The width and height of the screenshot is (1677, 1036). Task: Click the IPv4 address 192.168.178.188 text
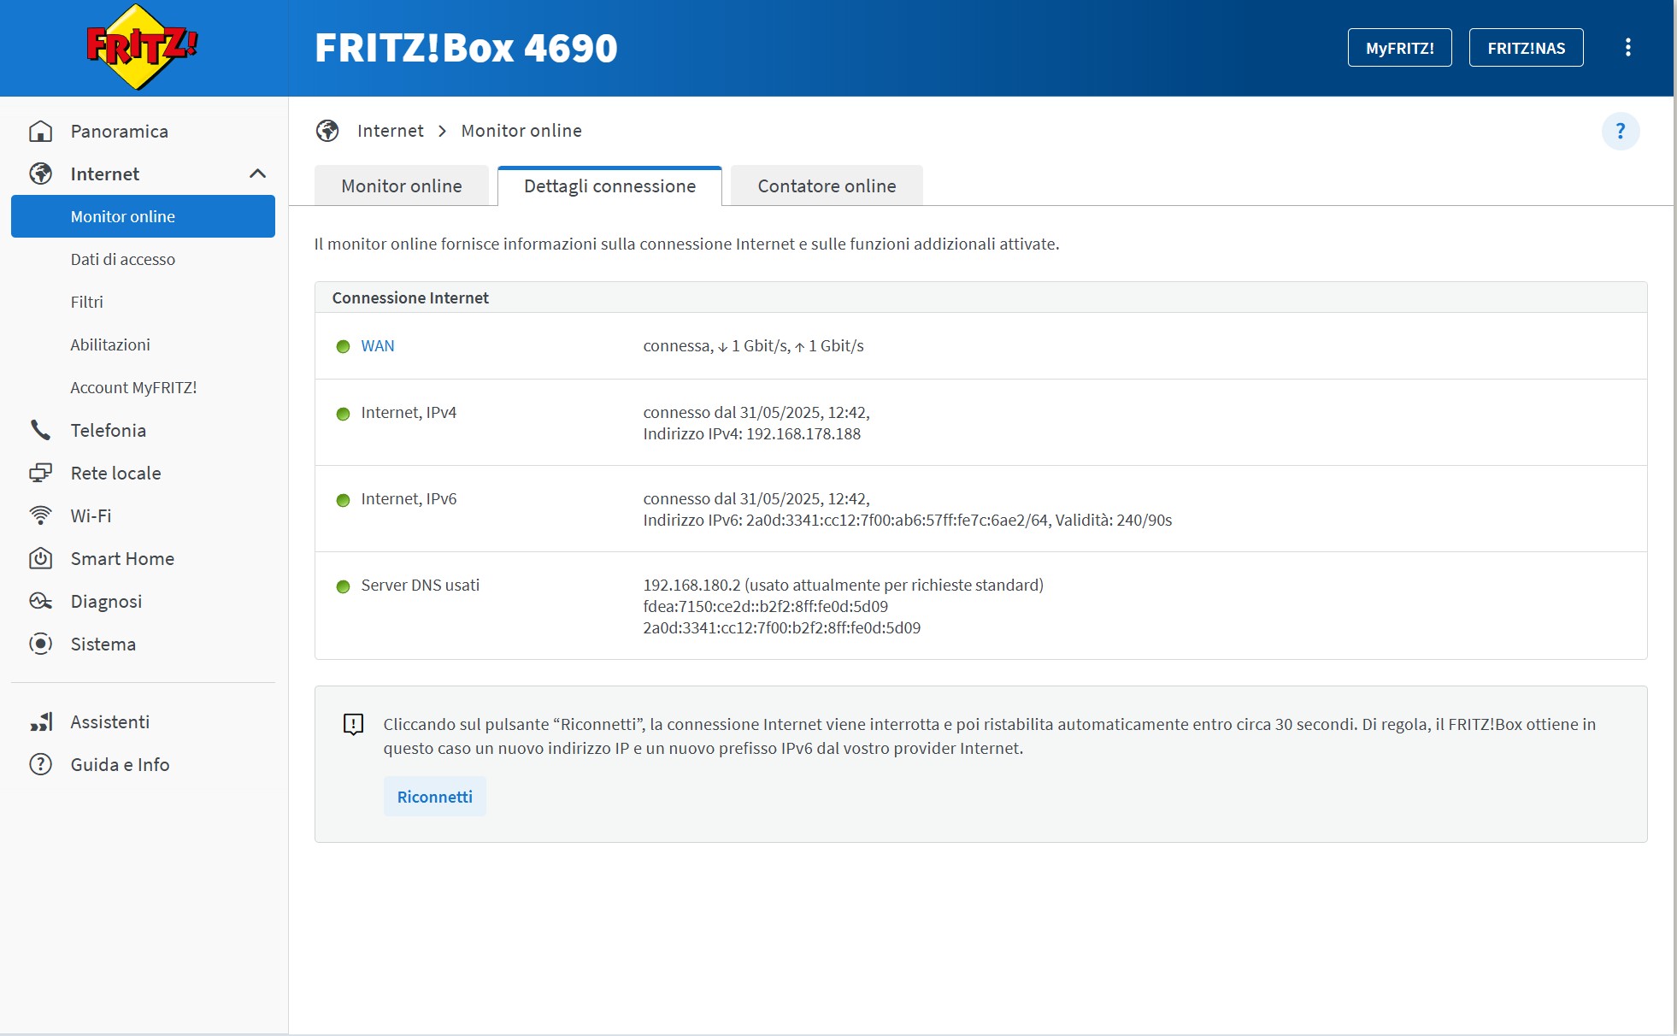coord(751,433)
